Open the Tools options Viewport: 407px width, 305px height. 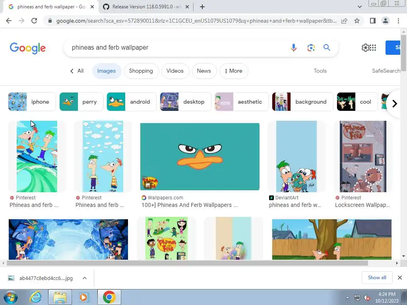click(x=320, y=71)
